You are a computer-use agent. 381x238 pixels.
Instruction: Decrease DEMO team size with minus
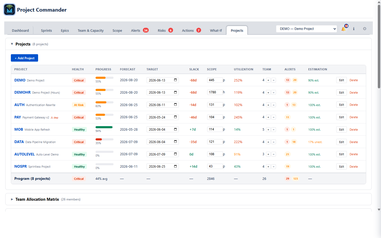pos(274,80)
